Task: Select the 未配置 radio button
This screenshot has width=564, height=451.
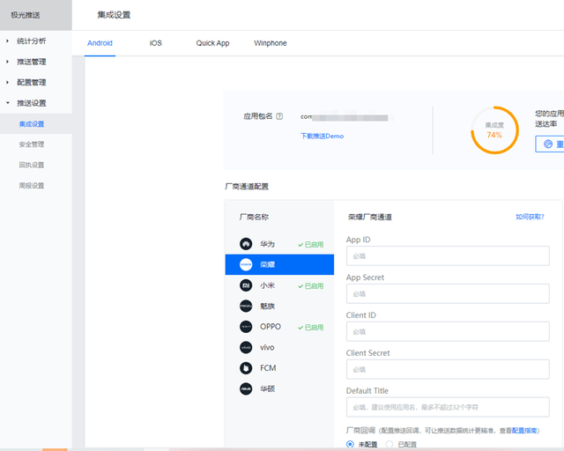Action: point(350,445)
